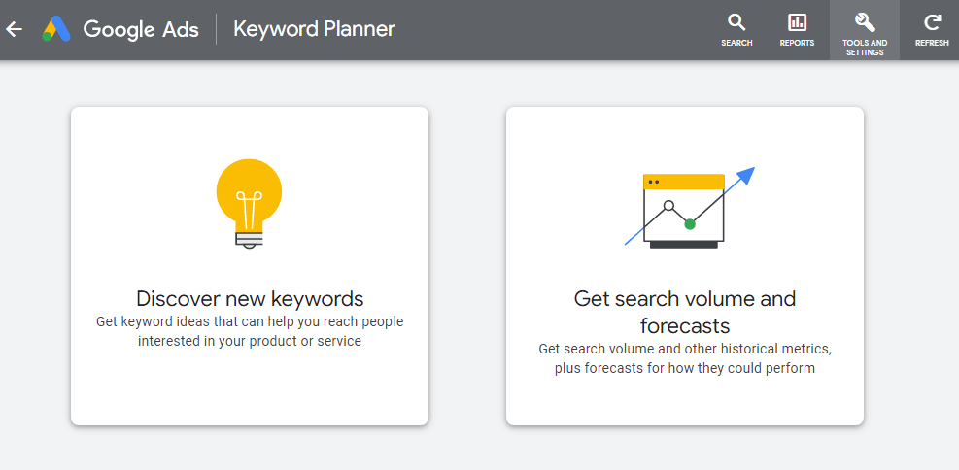
Task: Click the historical metrics forecasts description text
Action: [685, 358]
